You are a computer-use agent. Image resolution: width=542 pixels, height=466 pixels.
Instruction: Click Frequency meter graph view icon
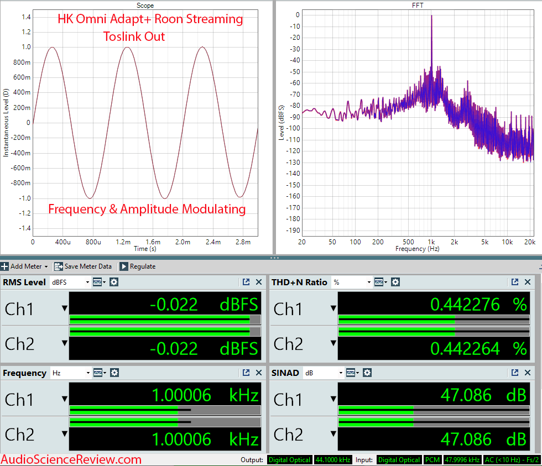coord(99,373)
